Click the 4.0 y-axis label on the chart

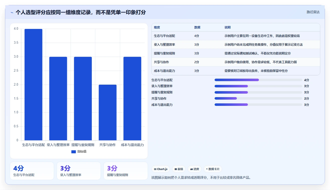16,29
